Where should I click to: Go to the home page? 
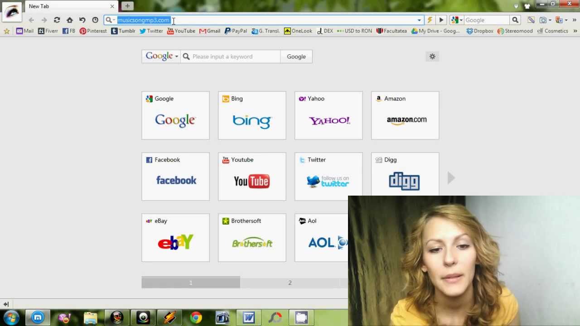[69, 20]
